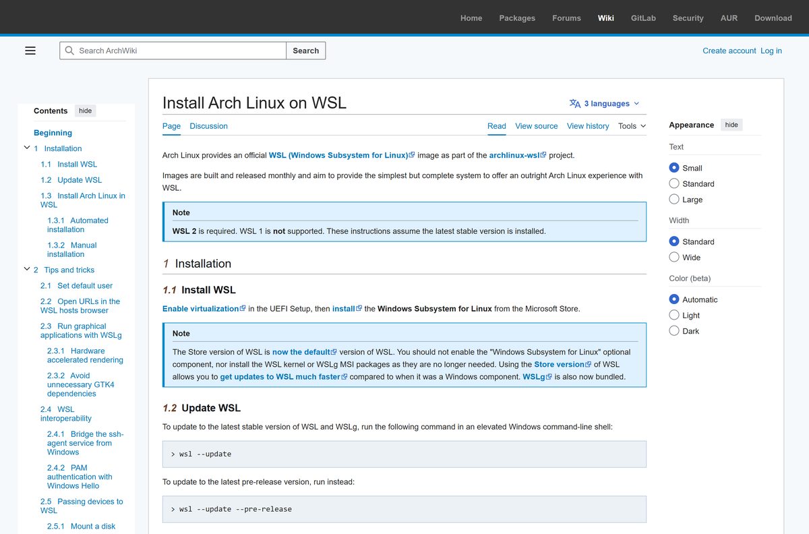Viewport: 809px width, 534px height.
Task: Select Wide width option
Action: 674,257
